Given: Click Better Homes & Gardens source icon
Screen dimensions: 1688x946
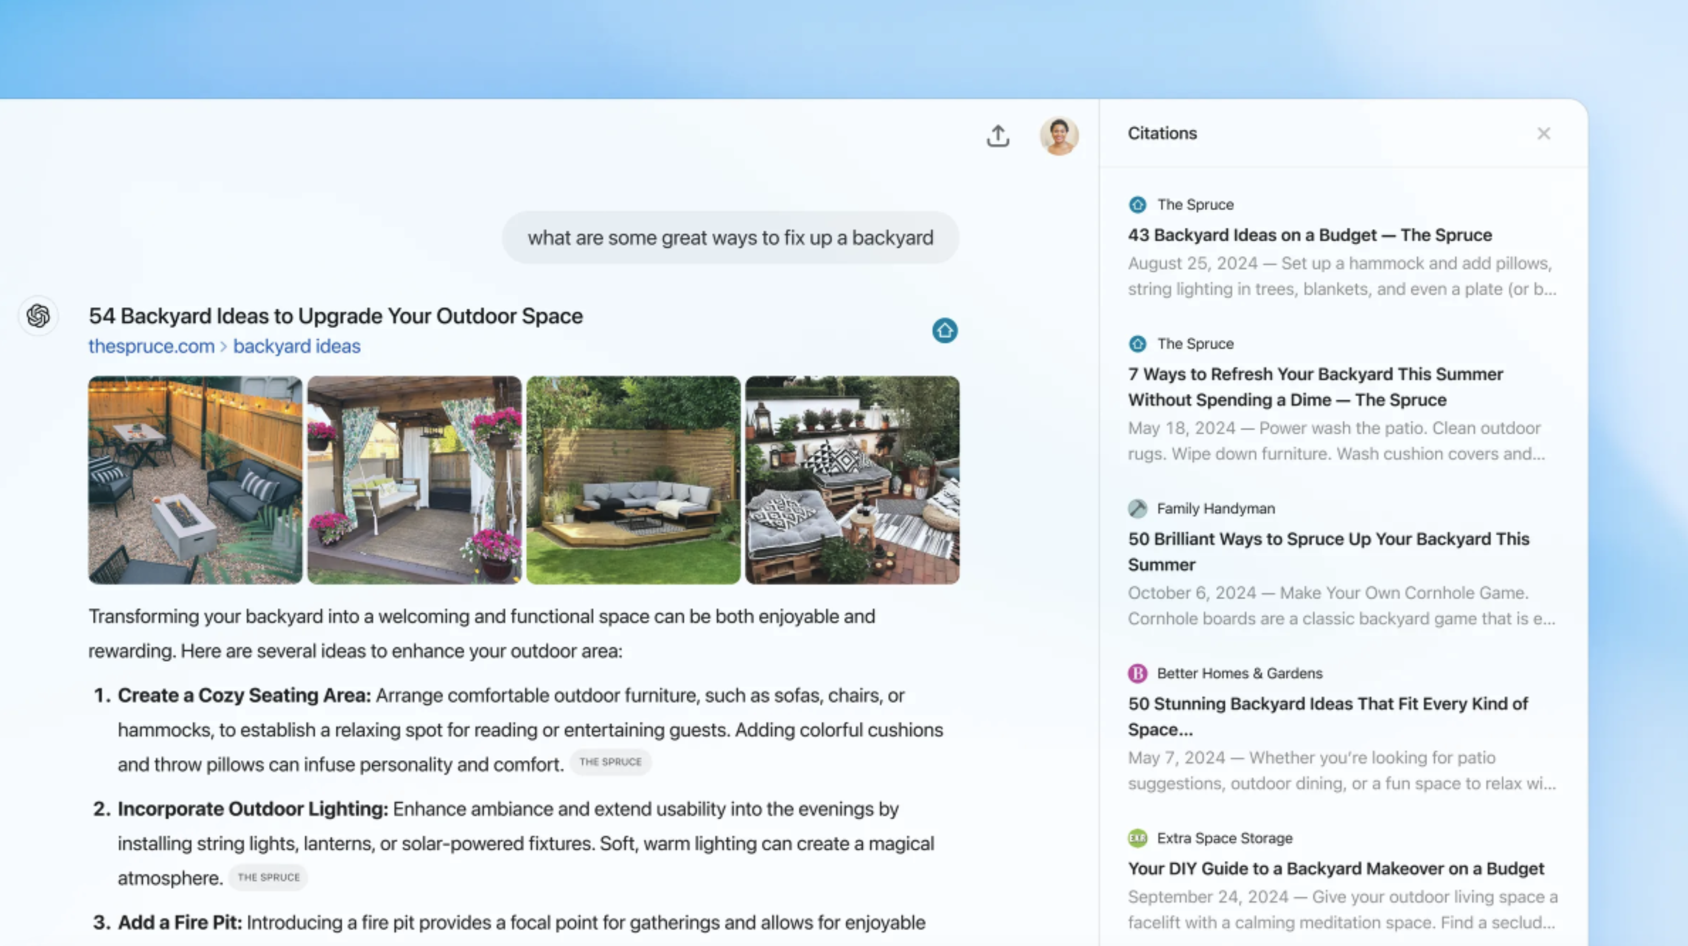Looking at the screenshot, I should pos(1136,674).
